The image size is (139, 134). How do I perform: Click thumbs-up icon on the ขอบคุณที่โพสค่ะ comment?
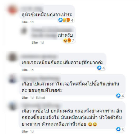click(x=118, y=95)
